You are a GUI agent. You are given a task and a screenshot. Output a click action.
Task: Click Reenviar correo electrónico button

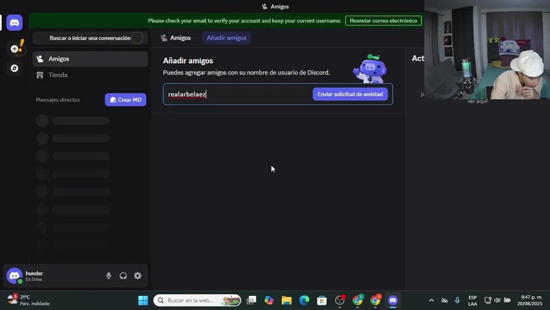pos(383,21)
